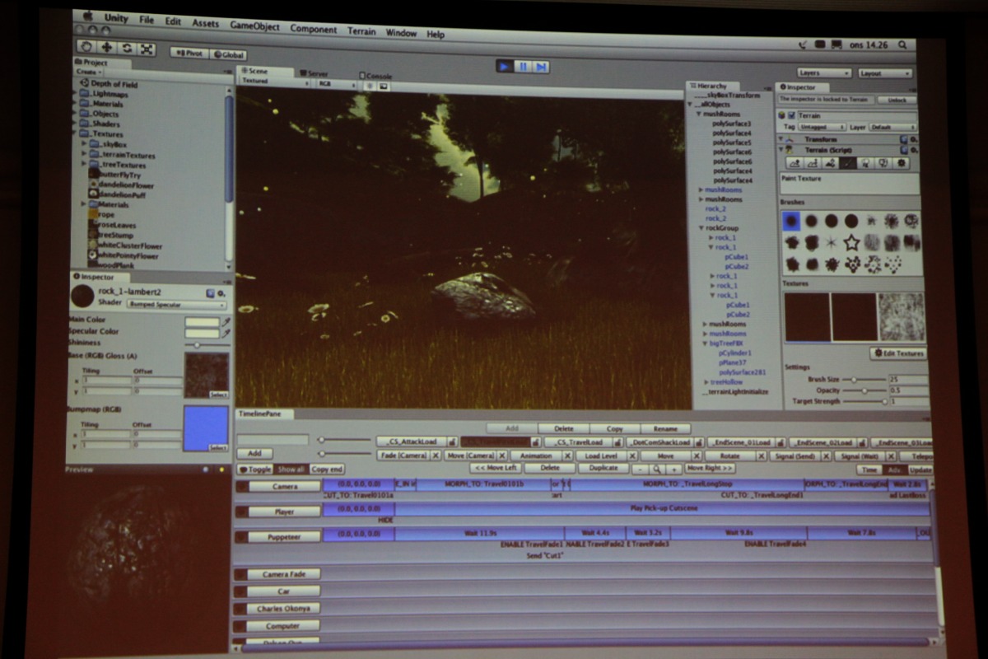Click the Step forward button
The height and width of the screenshot is (659, 988).
point(541,67)
